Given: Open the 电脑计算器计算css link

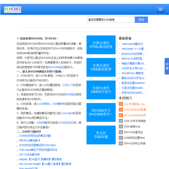Looking at the screenshot, I should (134, 63).
